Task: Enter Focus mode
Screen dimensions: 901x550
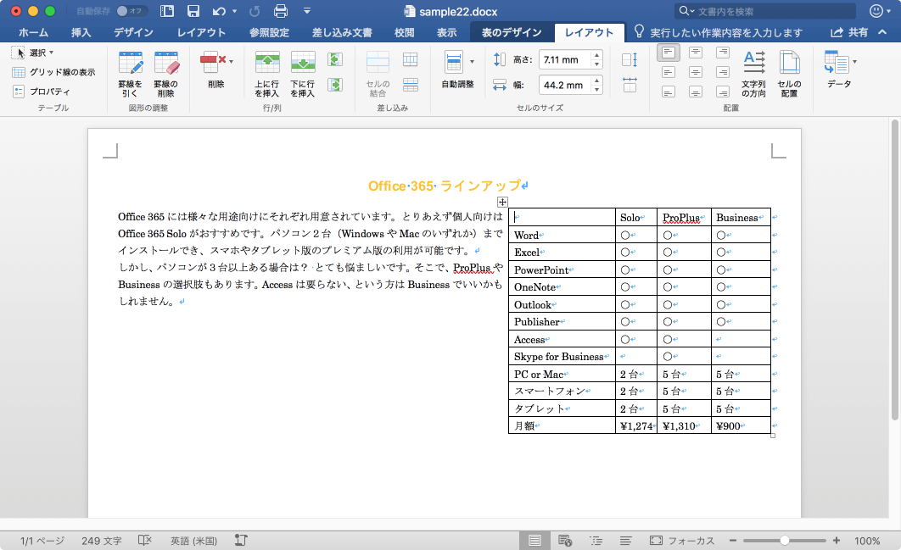Action: [x=682, y=540]
